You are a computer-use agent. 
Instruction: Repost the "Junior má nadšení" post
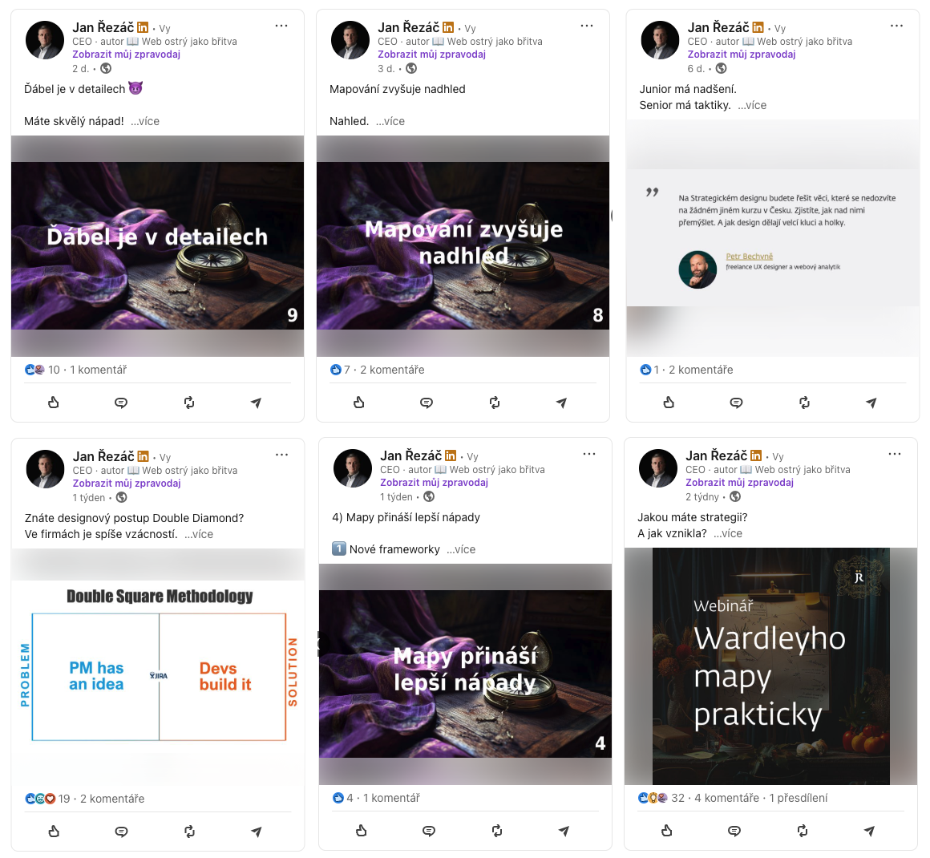(x=804, y=403)
